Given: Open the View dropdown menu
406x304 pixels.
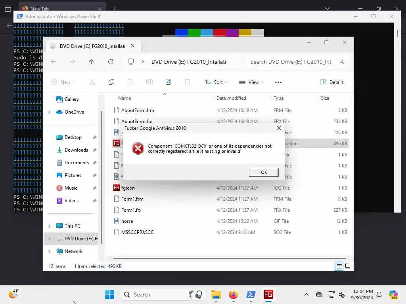Looking at the screenshot, I should [251, 82].
